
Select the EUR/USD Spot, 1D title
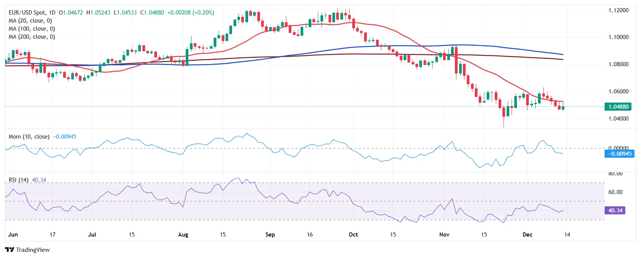point(32,13)
